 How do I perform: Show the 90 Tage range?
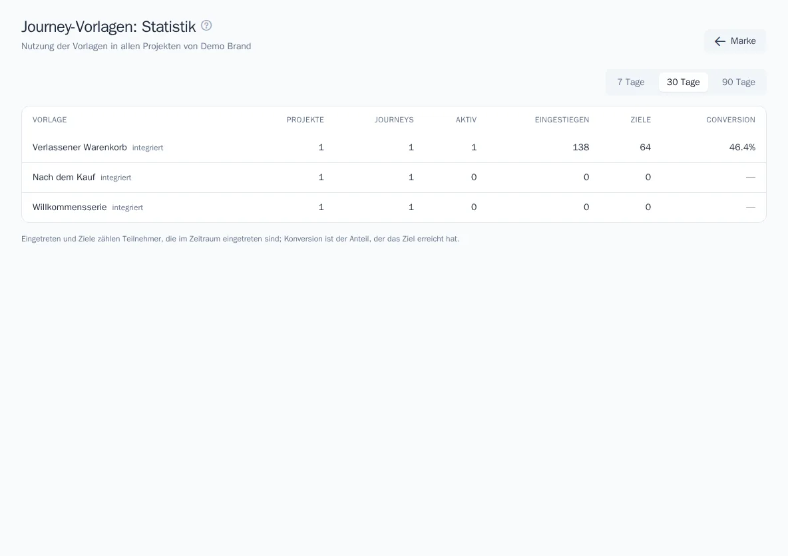[738, 82]
